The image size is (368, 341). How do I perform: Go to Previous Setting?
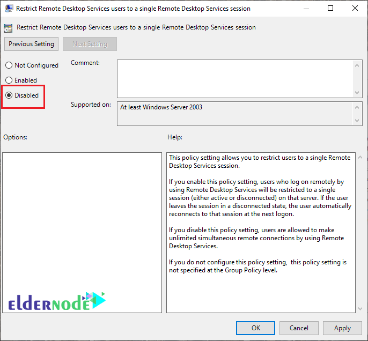point(31,44)
